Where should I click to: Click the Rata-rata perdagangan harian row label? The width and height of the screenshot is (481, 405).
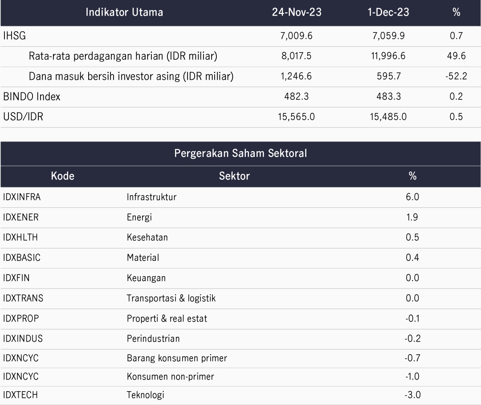[123, 56]
